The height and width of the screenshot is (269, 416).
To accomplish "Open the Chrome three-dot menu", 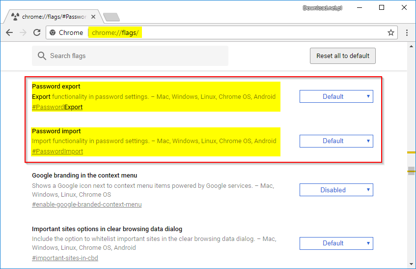I will 407,32.
